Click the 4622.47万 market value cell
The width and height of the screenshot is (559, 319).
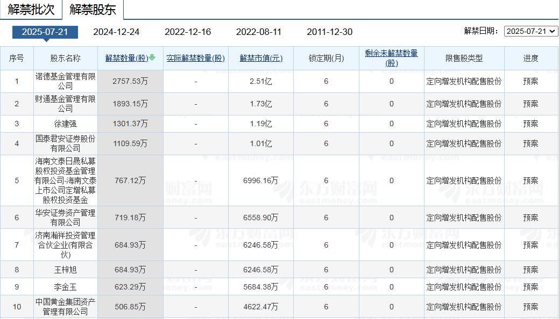point(261,307)
